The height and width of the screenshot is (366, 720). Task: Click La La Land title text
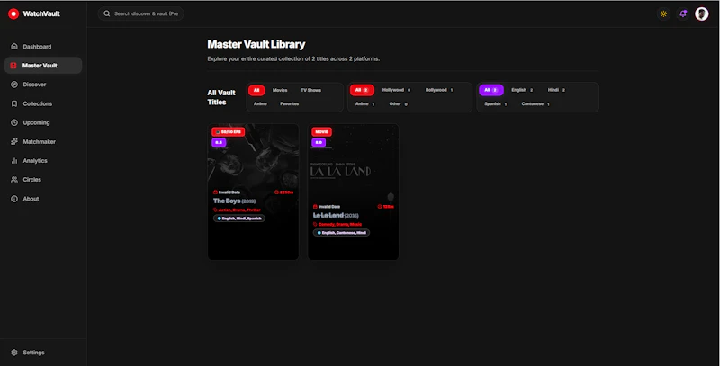328,215
